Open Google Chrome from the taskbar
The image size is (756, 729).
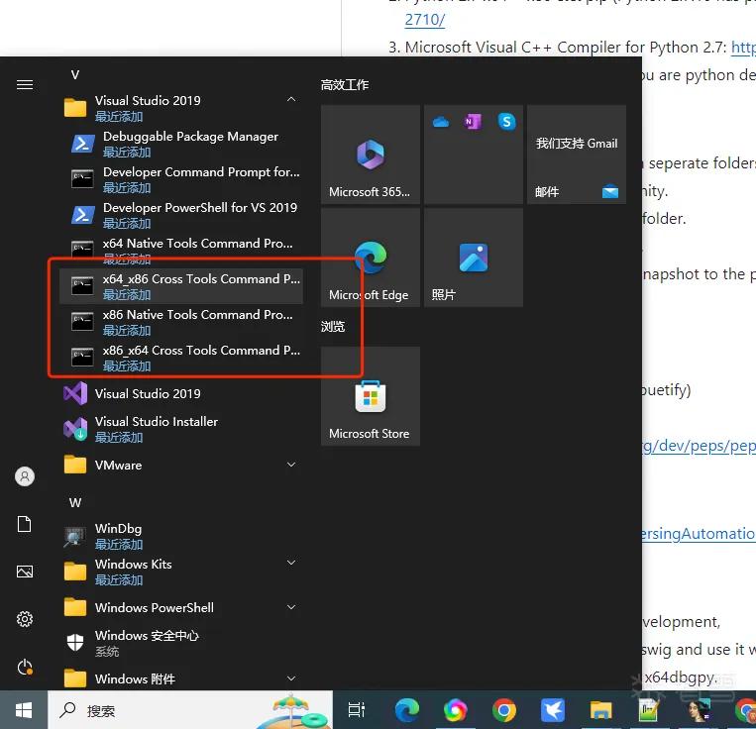(504, 710)
